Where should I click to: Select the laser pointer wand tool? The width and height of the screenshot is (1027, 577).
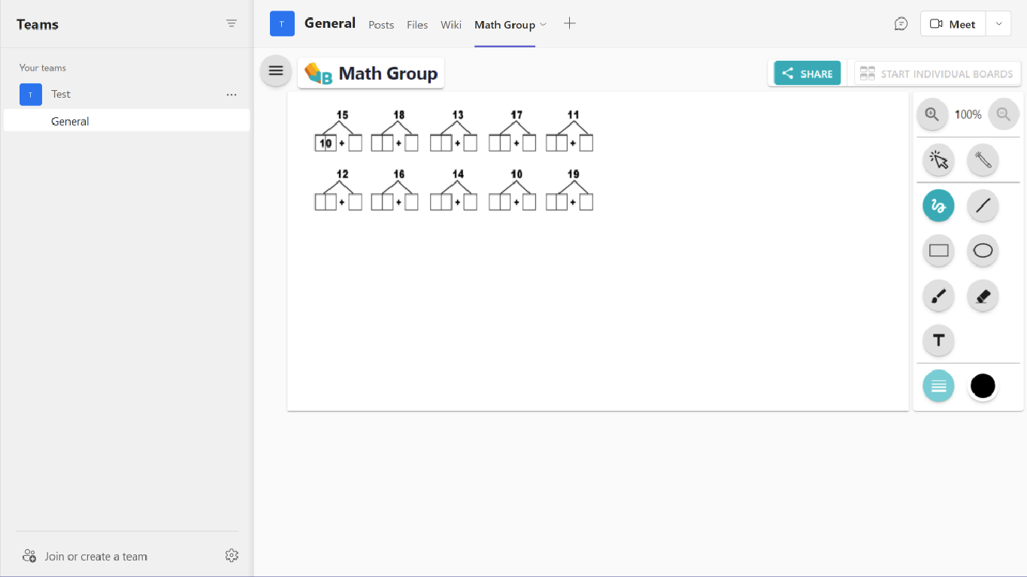(x=983, y=159)
